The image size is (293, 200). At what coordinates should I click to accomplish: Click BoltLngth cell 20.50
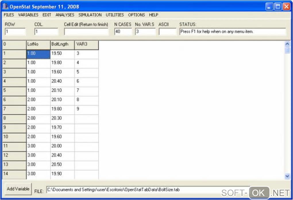pyautogui.click(x=62, y=165)
